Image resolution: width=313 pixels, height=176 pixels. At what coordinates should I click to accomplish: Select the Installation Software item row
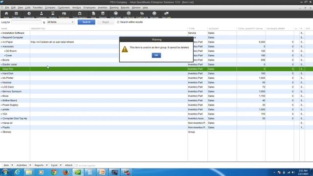pos(156,33)
